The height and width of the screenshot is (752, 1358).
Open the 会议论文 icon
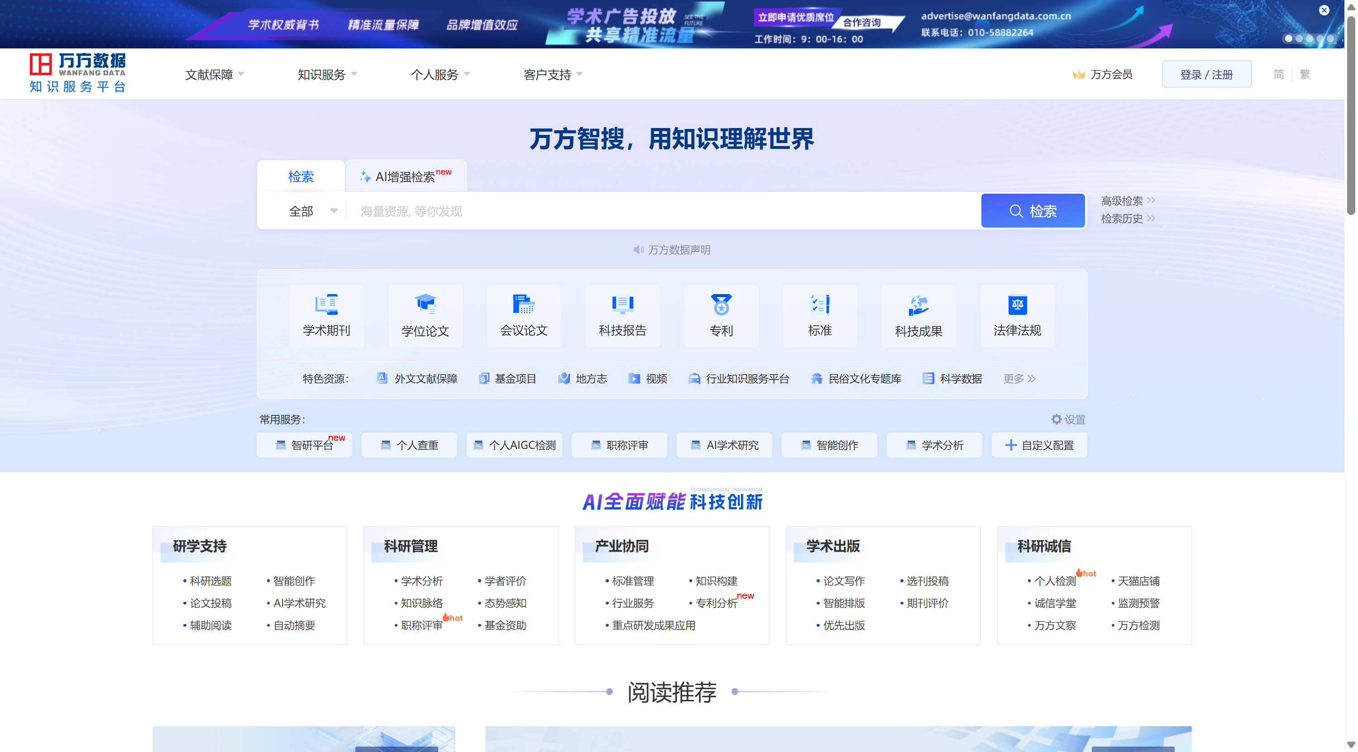pos(523,304)
